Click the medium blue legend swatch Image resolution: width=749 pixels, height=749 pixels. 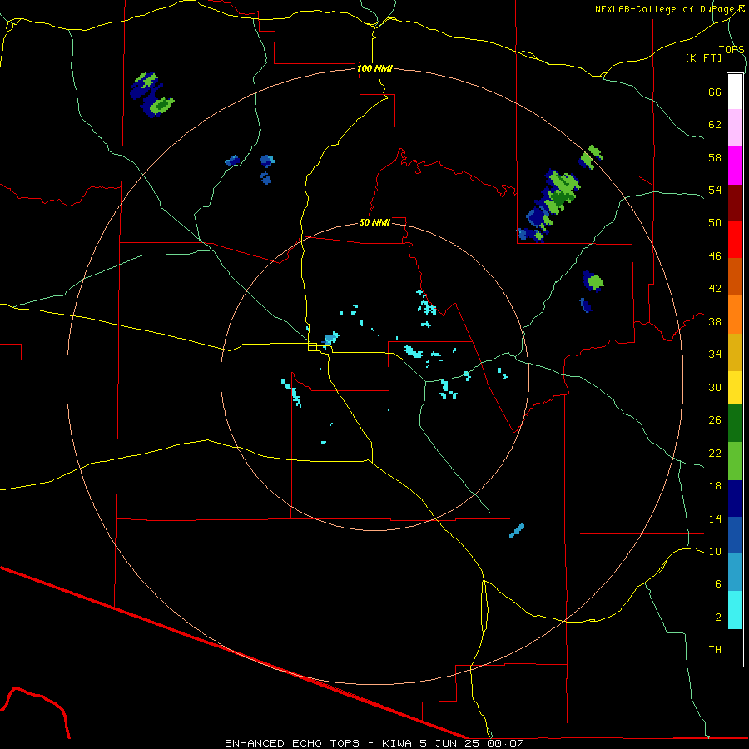tap(735, 535)
